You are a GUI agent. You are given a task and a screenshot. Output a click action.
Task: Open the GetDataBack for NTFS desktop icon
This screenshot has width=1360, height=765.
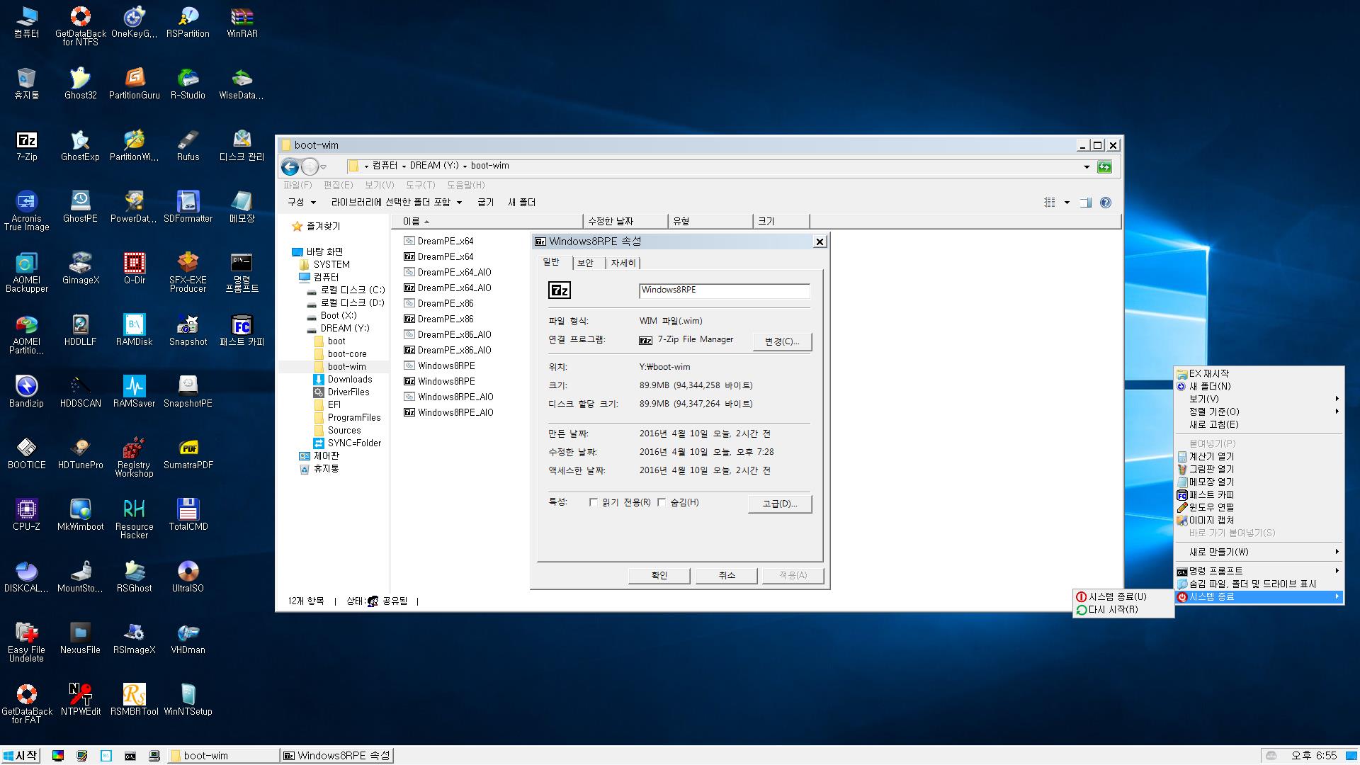coord(80,25)
